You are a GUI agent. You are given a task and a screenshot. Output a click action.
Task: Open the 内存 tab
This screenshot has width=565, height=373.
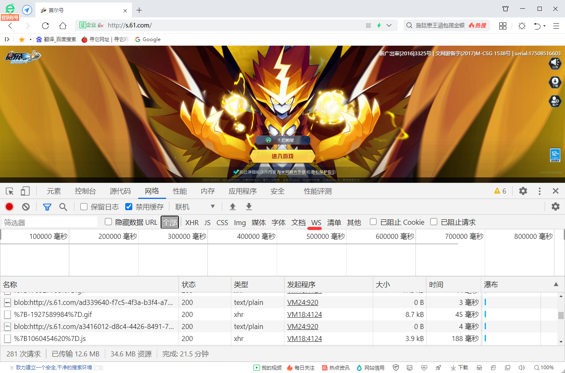pos(208,191)
